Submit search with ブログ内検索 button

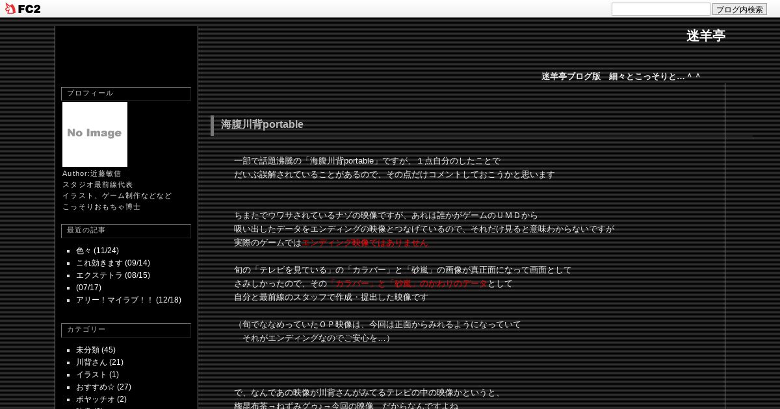(740, 9)
